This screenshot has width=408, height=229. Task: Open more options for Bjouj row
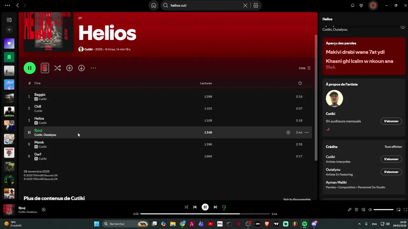[307, 132]
